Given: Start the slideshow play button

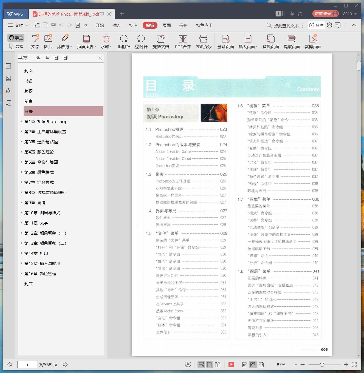Looking at the screenshot, I should [231, 365].
